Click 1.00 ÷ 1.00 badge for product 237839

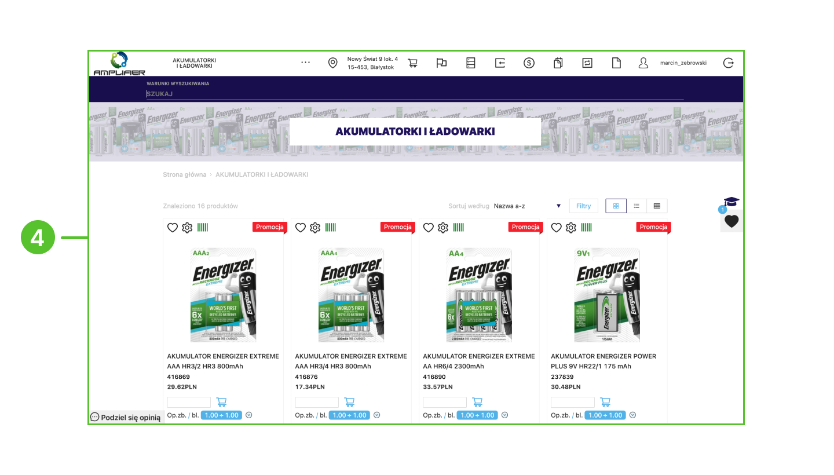pos(605,415)
